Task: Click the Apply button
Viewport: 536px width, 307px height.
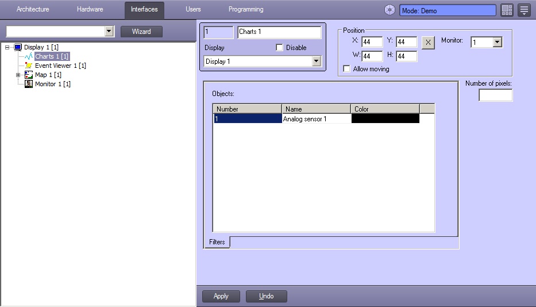Action: click(x=221, y=296)
